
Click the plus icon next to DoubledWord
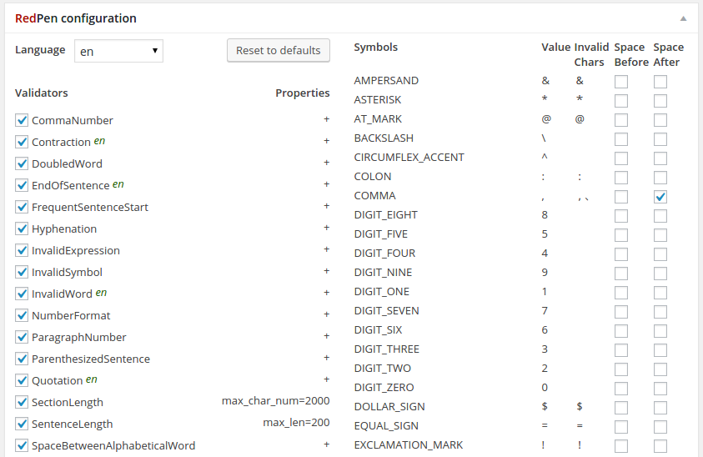click(326, 163)
